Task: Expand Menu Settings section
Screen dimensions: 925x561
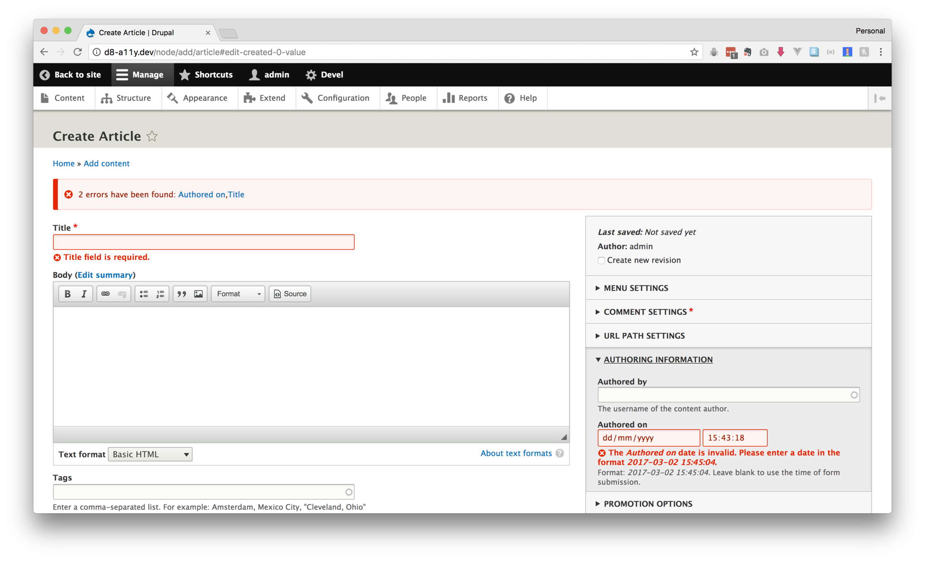Action: coord(635,288)
